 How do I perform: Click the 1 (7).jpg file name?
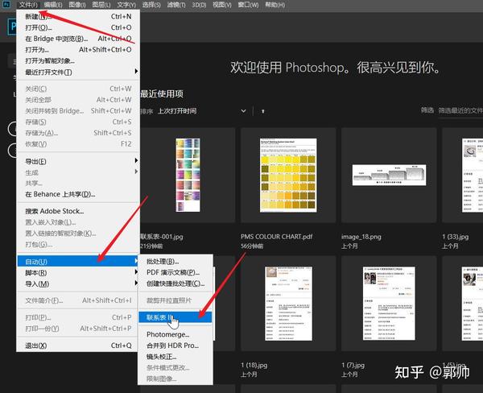(353, 366)
